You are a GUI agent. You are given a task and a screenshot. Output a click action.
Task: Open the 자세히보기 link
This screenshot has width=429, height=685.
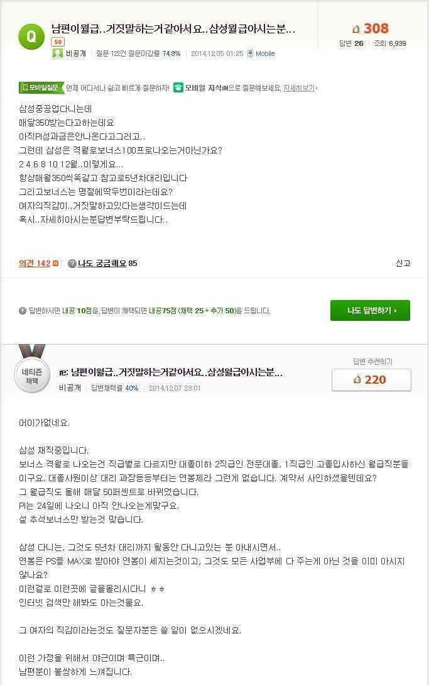(300, 88)
